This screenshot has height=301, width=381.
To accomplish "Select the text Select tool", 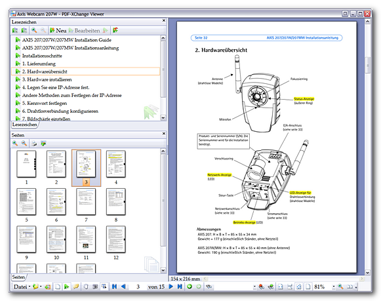I will tap(104, 287).
